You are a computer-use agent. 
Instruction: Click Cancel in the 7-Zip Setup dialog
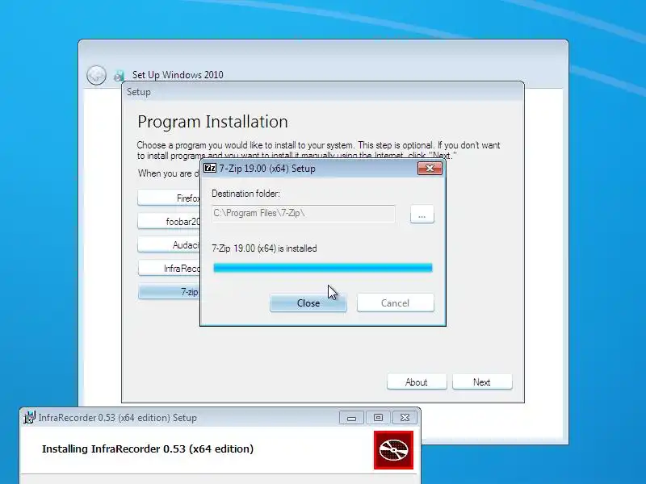click(x=395, y=303)
